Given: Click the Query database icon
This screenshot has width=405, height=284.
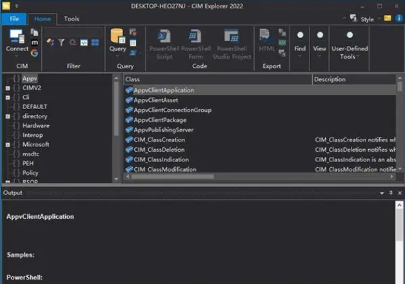Looking at the screenshot, I should click(x=117, y=39).
